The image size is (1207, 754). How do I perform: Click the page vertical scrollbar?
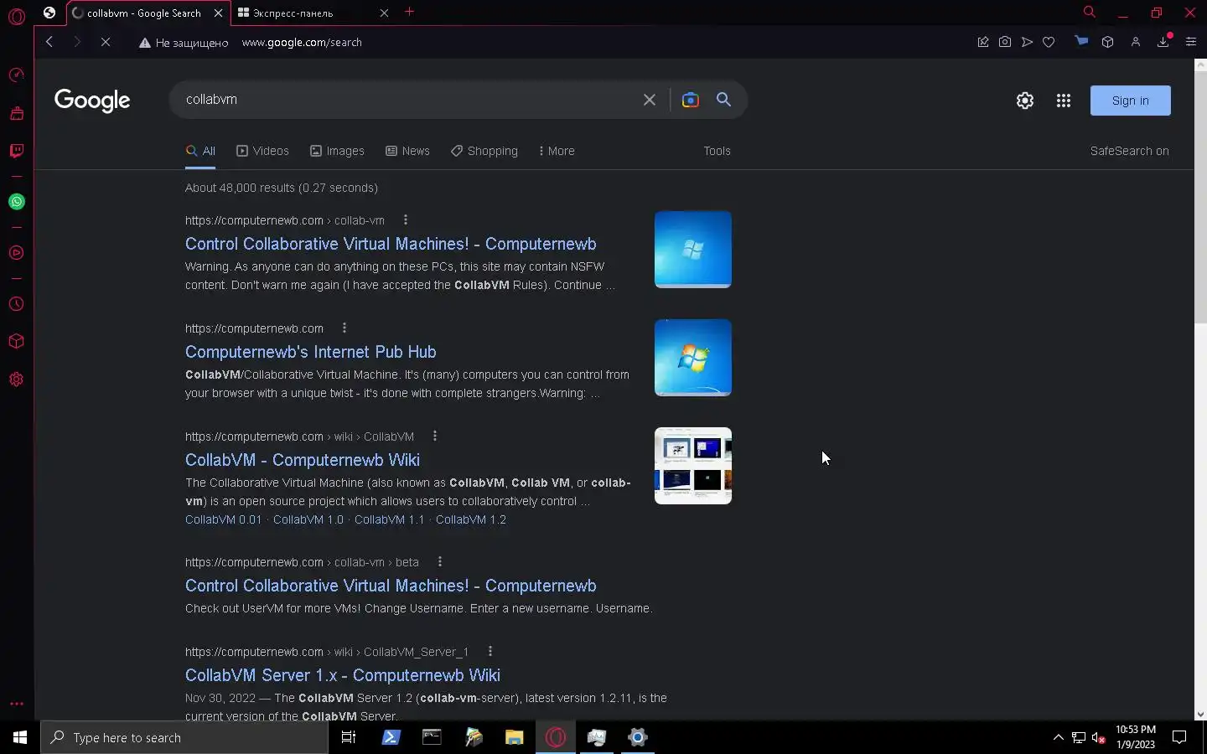coord(1200,197)
